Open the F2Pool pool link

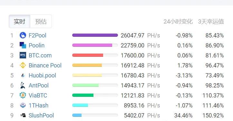point(37,35)
